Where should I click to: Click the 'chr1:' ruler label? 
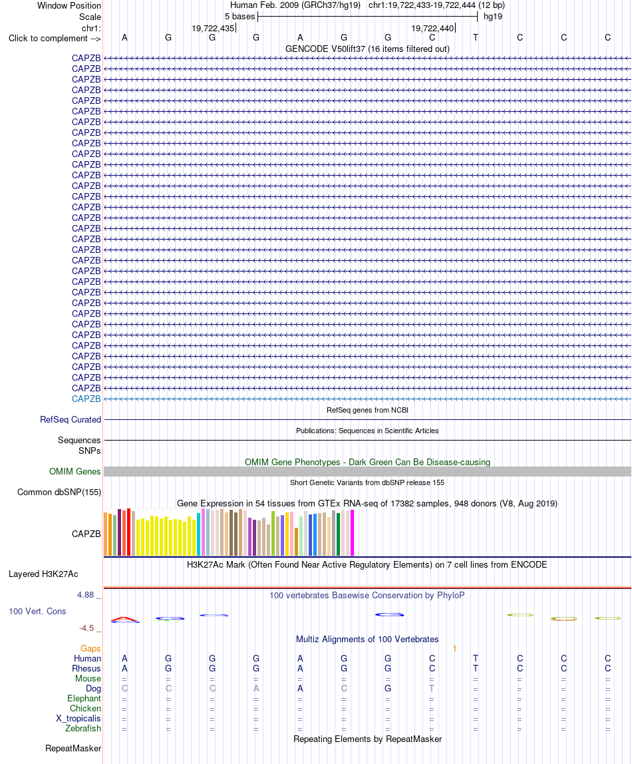(92, 28)
